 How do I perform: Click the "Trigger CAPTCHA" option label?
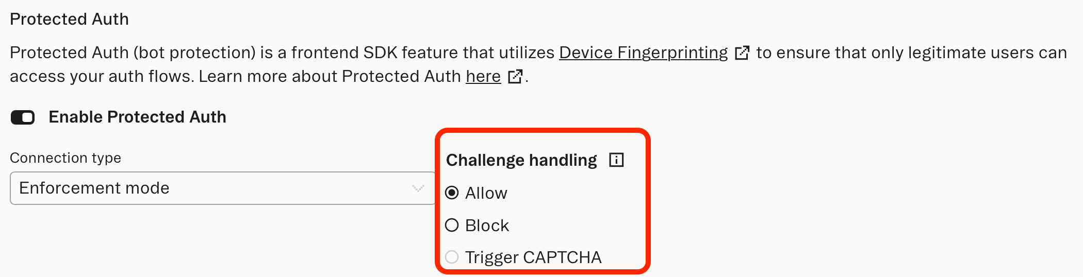533,257
